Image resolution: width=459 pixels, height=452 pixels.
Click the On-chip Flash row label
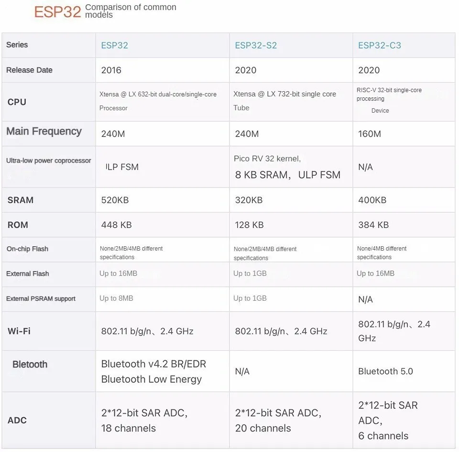click(x=28, y=249)
